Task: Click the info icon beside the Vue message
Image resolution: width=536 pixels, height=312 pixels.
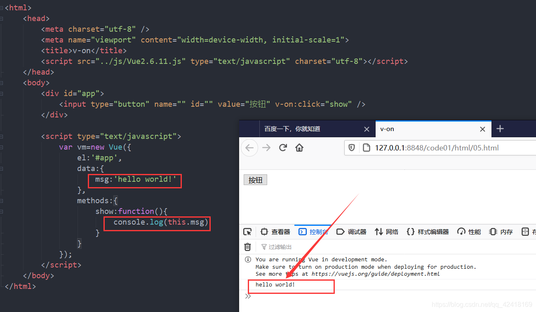Action: click(248, 260)
